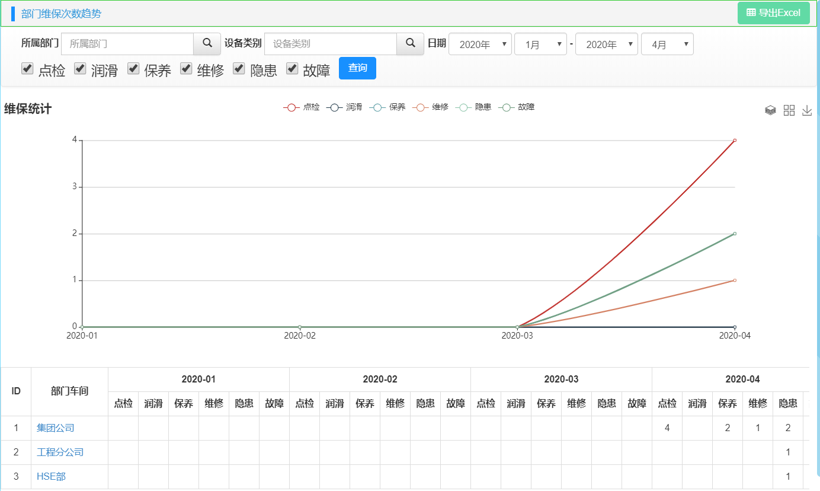Image resolution: width=820 pixels, height=491 pixels.
Task: Toggle 润滑 legend series marker
Action: (x=334, y=107)
